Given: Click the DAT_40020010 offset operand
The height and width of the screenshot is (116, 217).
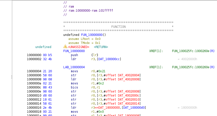Looking at the screenshot, I should pyautogui.click(x=129, y=100).
